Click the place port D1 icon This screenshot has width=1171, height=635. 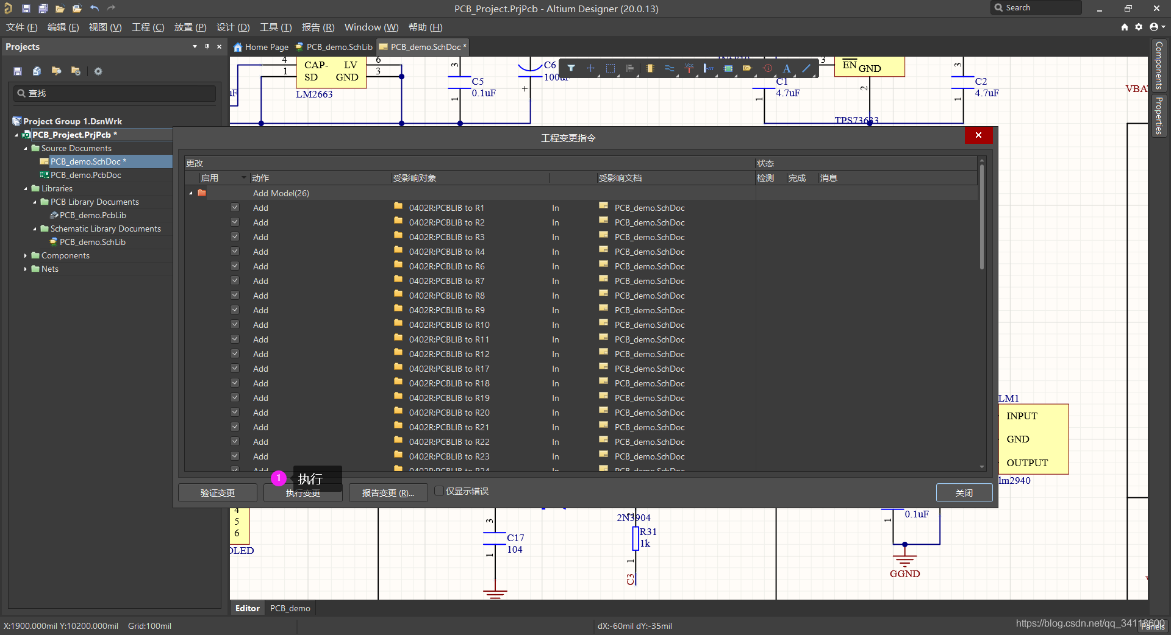[748, 68]
